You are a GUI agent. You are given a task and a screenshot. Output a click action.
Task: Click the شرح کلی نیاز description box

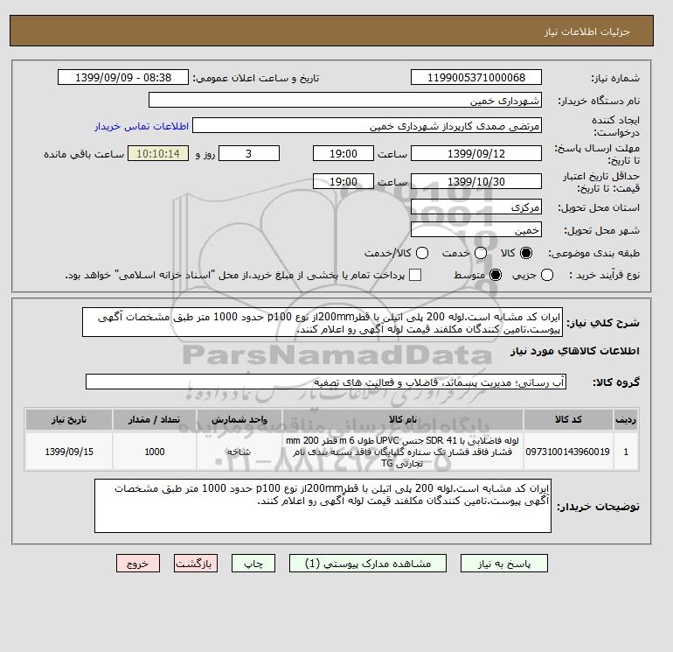coord(323,322)
